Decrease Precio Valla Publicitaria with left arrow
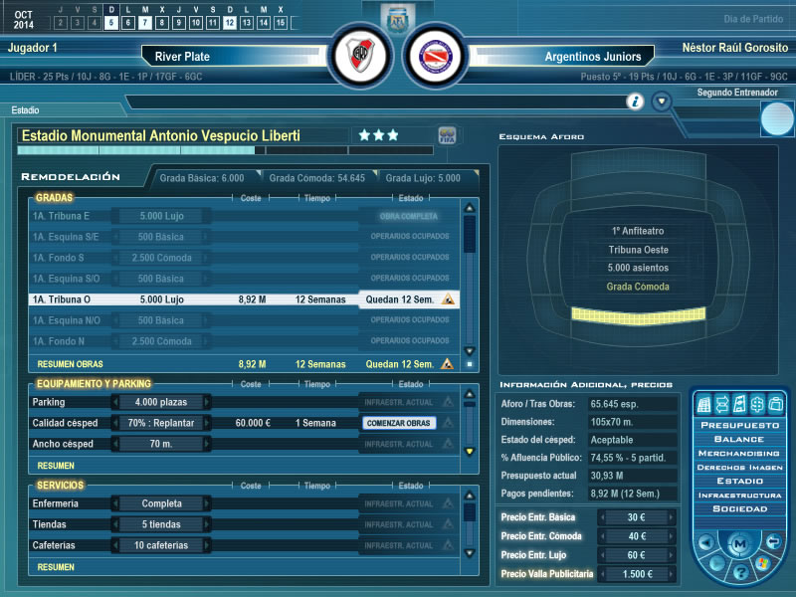796x597 pixels. click(x=604, y=574)
